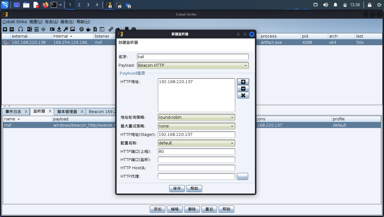Viewport: 384px width, 217px height.
Task: Open downloaded files arrow icon
Action: click(x=59, y=29)
